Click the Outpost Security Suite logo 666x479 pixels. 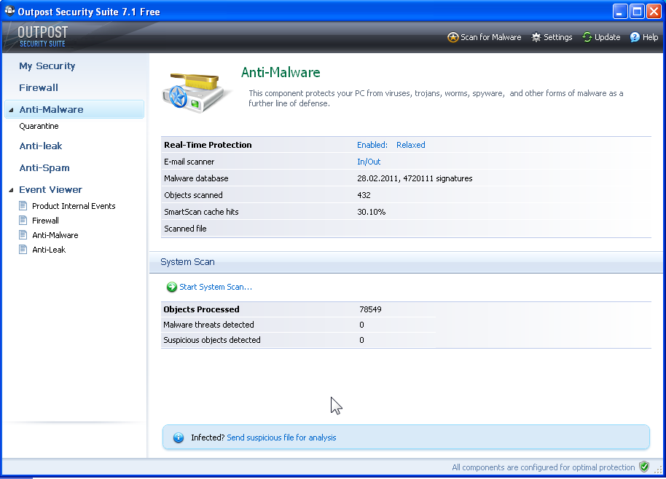click(42, 36)
